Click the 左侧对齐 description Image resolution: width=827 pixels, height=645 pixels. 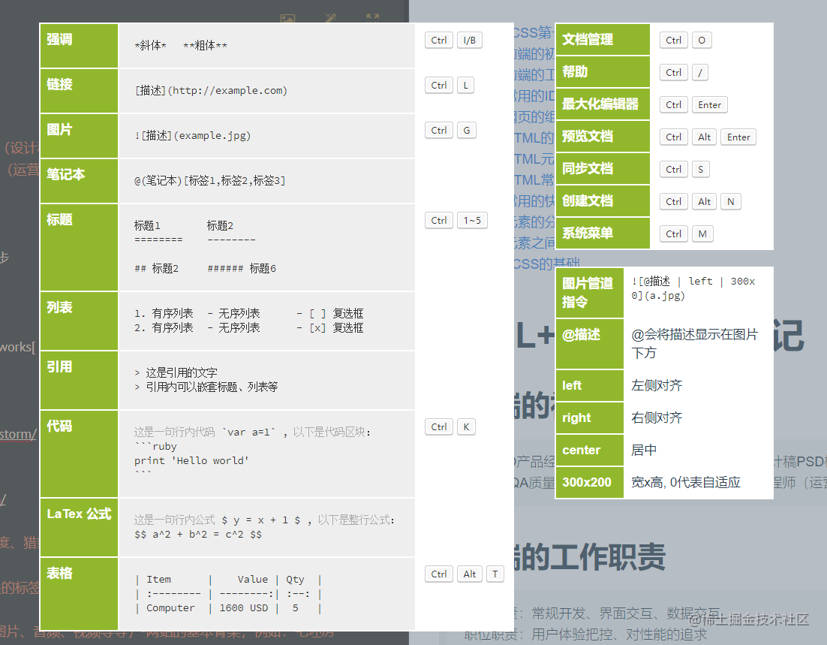coord(657,385)
